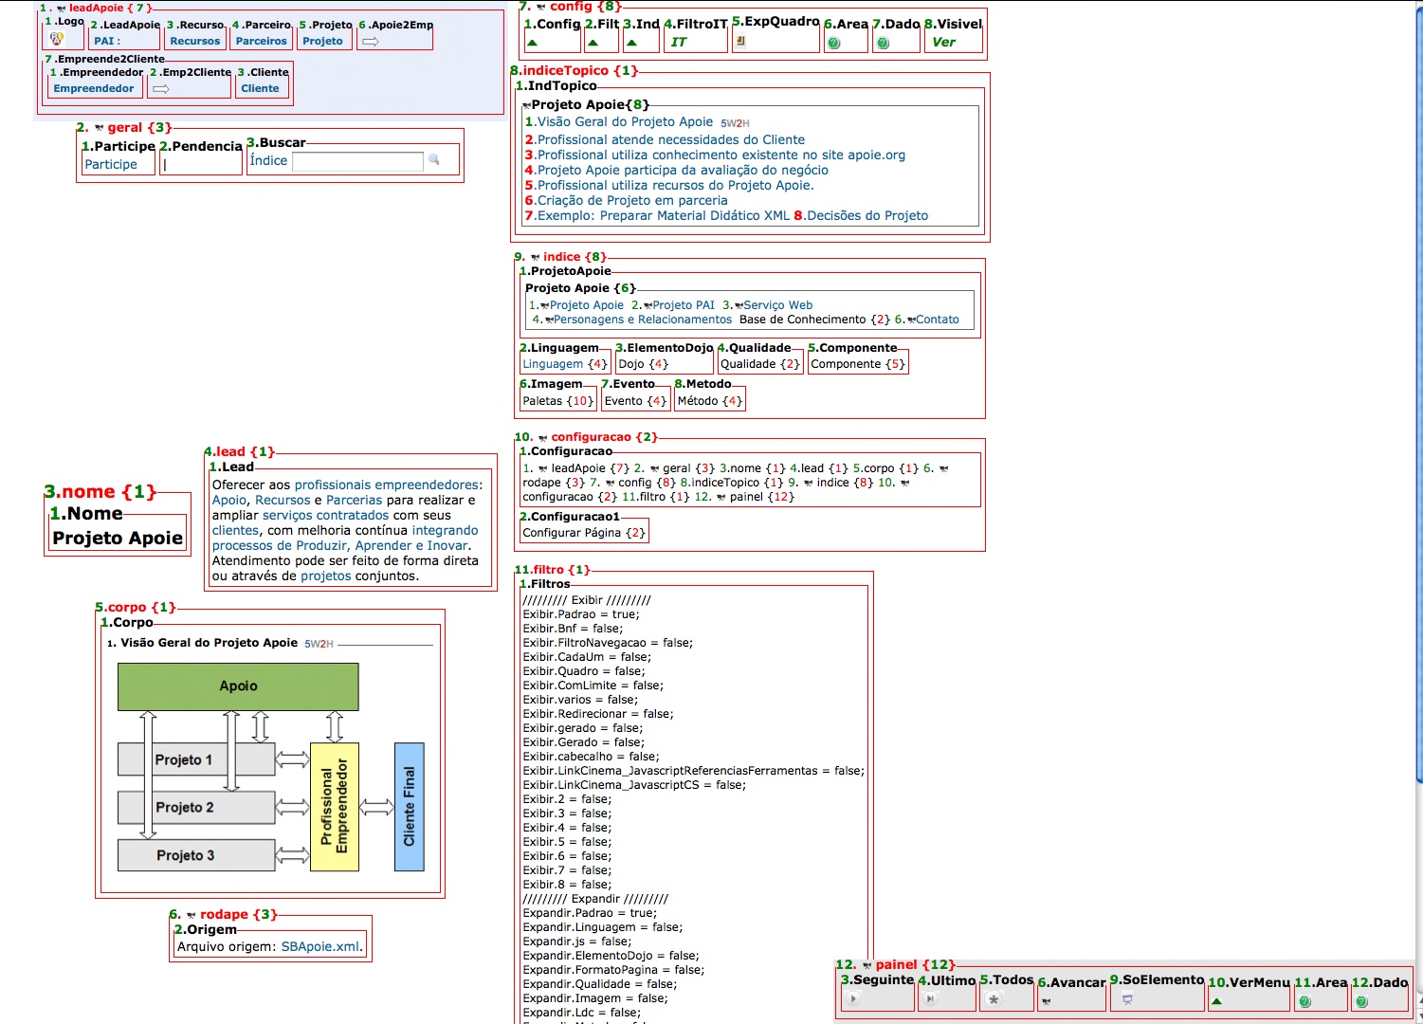Viewport: 1423px width, 1024px height.
Task: Click the SoElemento presentation icon
Action: (x=1127, y=999)
